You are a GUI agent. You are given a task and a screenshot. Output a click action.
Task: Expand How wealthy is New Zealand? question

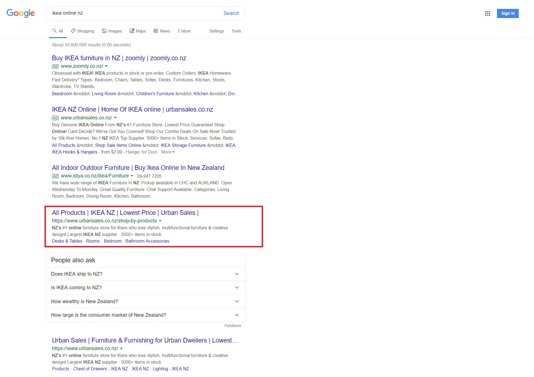click(145, 301)
